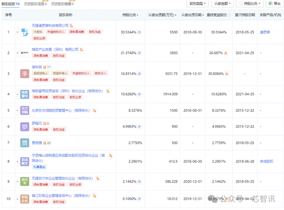Image resolution: width=284 pixels, height=210 pixels.
Task: Click the 私募基金 tag in row 8
Action: click(40, 166)
